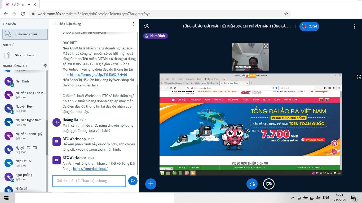Click the Nguyễn Huy avatar with headset badge
362x203 pixels.
[x=9, y=108]
